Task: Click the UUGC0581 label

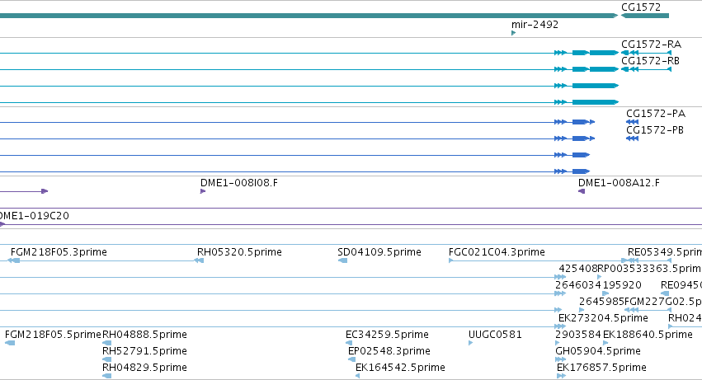Action: [x=495, y=335]
